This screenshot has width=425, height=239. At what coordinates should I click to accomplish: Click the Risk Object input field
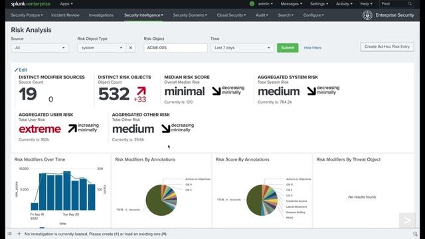pyautogui.click(x=175, y=48)
